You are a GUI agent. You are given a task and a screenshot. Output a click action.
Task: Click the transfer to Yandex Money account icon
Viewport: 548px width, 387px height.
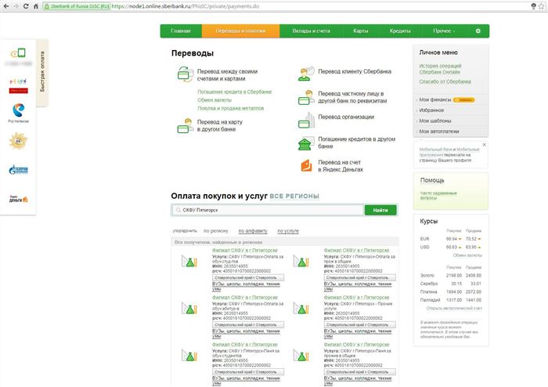pos(307,165)
